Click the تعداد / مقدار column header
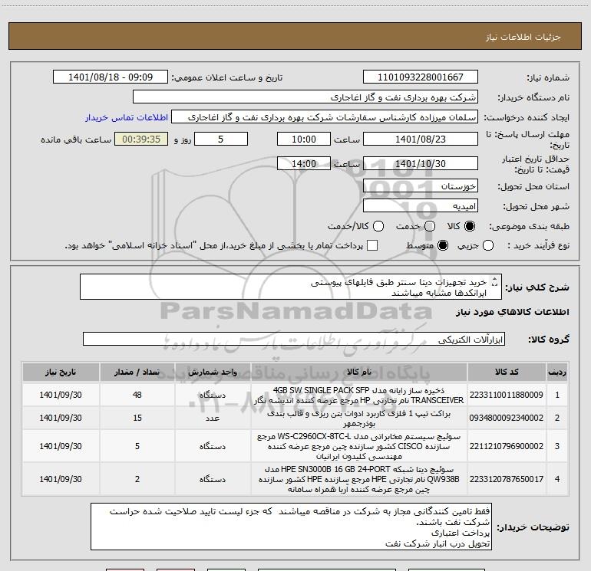The height and width of the screenshot is (571, 591). coord(137,372)
